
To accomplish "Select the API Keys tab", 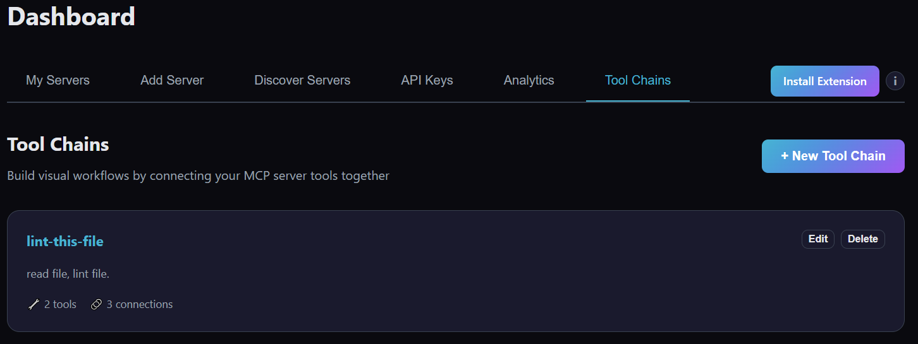I will point(427,81).
